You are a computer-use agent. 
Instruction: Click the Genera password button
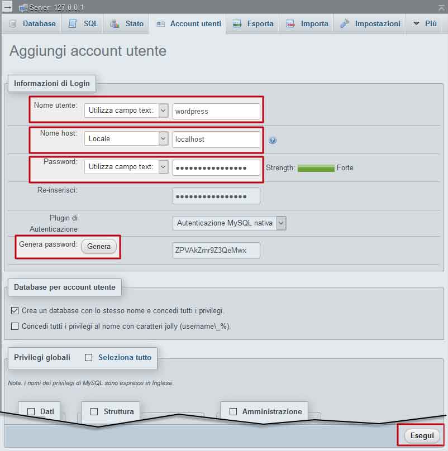tap(99, 247)
